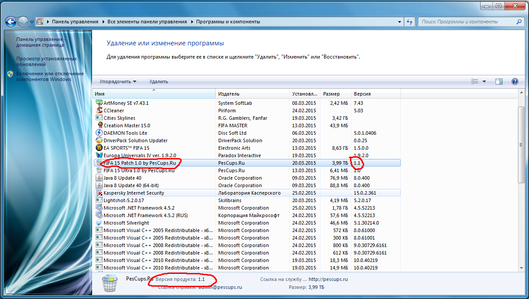The width and height of the screenshot is (529, 299).
Task: Click the Creation Master 15.0 icon
Action: [x=99, y=126]
